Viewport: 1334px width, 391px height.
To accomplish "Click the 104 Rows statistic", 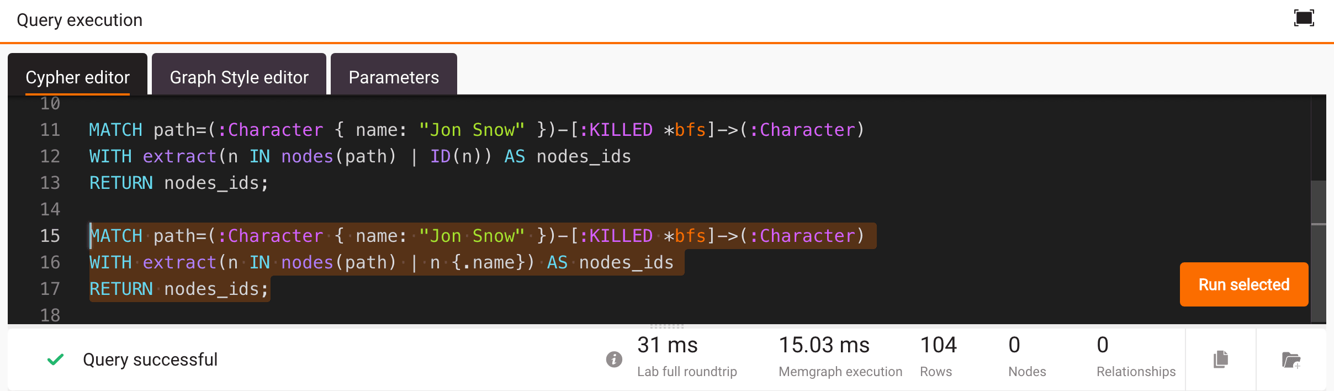I will coord(939,356).
